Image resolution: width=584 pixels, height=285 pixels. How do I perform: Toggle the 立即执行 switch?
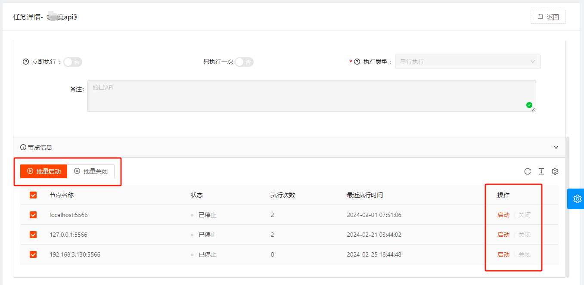point(73,62)
